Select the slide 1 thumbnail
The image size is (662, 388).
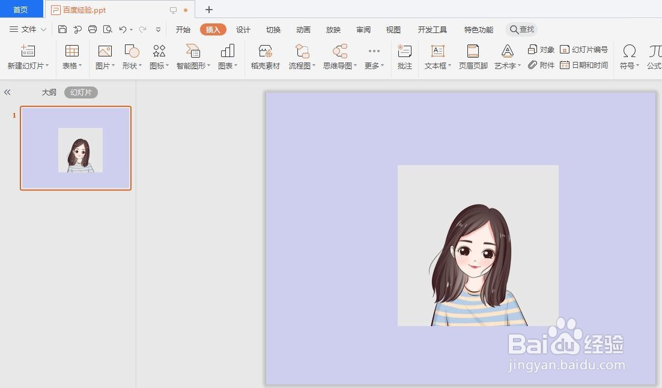75,149
